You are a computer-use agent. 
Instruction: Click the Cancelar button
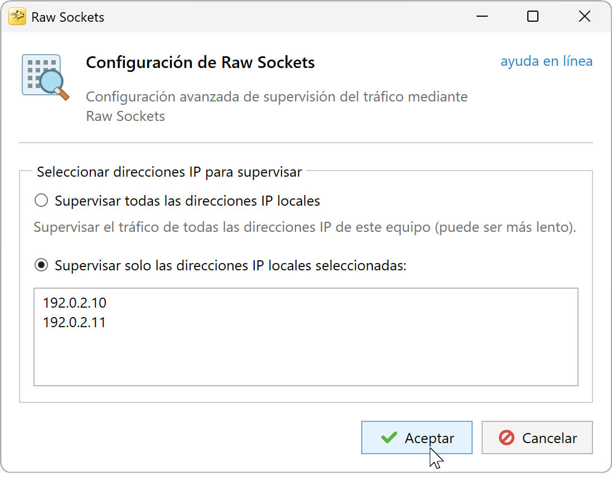(537, 438)
